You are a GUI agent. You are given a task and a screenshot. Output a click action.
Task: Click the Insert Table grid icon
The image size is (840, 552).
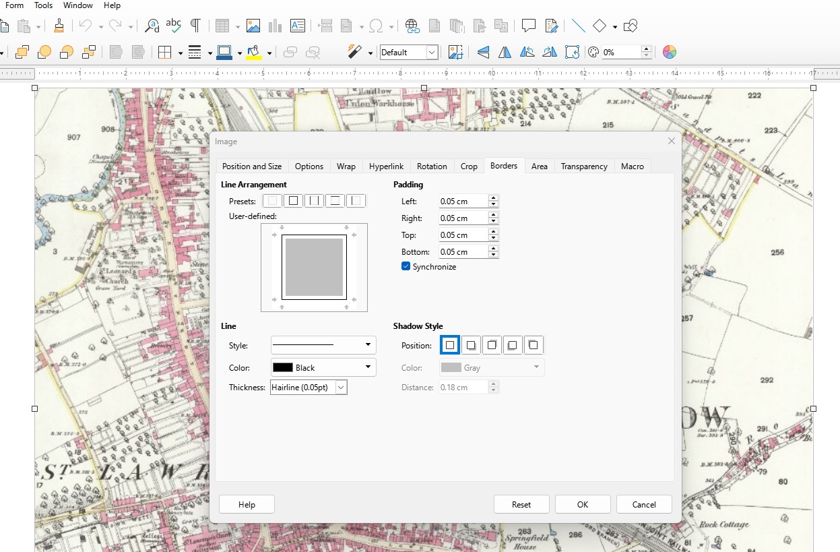click(x=222, y=26)
